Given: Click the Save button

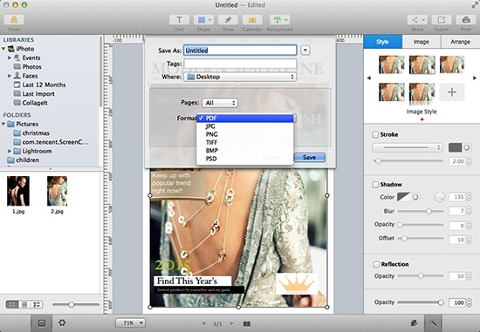Looking at the screenshot, I should click(310, 158).
